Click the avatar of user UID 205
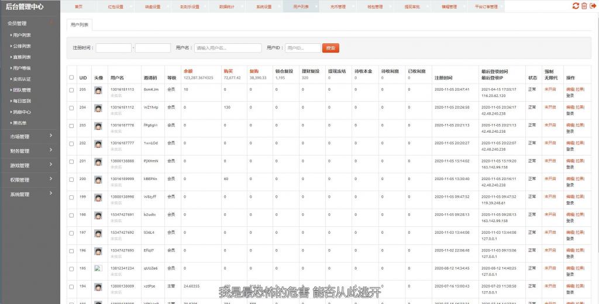This screenshot has width=599, height=304. point(98,90)
